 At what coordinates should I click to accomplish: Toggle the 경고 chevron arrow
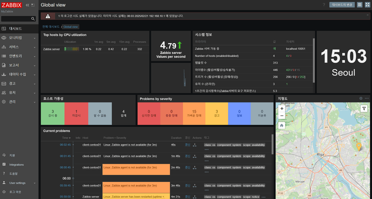[x=34, y=84]
